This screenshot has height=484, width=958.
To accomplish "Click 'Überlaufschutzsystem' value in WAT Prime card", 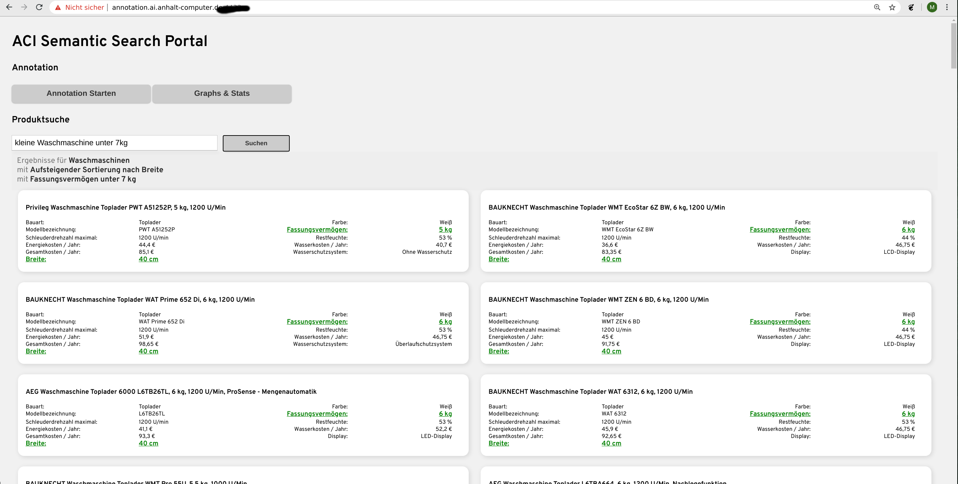I will 424,344.
